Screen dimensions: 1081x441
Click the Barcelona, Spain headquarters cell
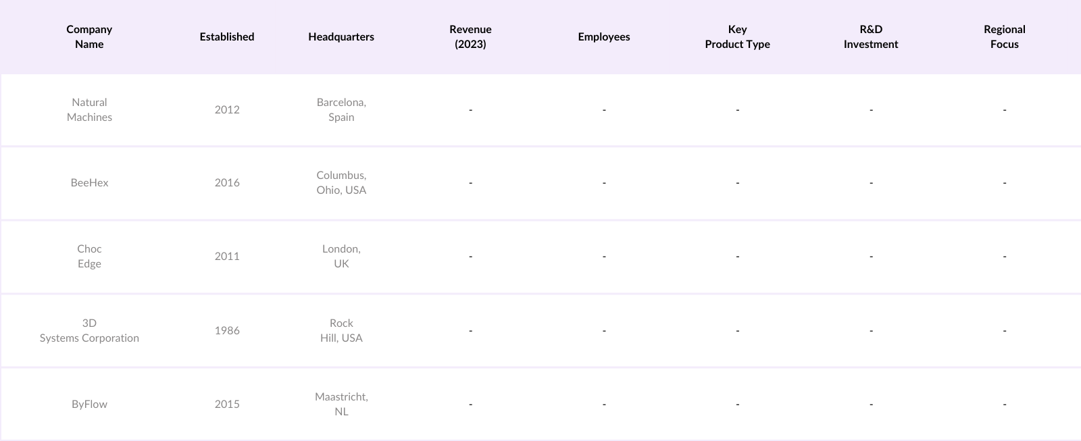coord(341,109)
